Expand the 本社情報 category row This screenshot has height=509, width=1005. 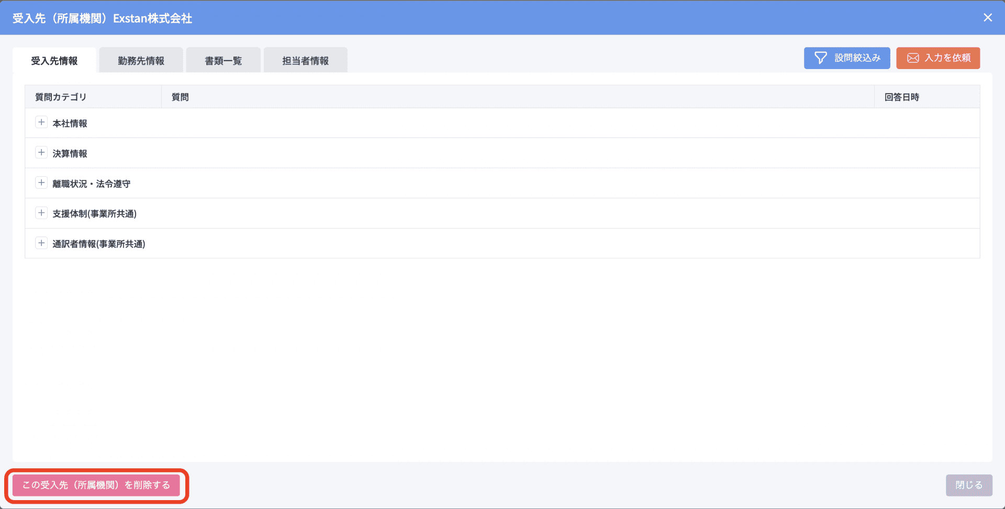[41, 122]
